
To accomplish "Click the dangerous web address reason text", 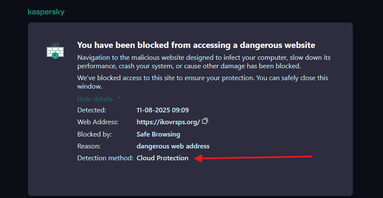I will (173, 146).
